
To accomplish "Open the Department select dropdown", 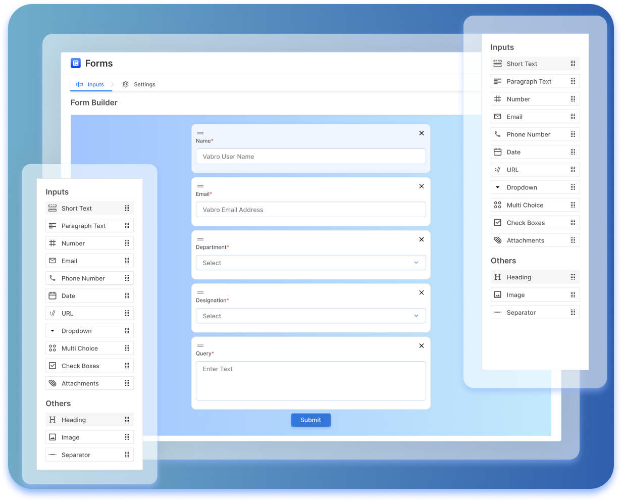I will 310,263.
